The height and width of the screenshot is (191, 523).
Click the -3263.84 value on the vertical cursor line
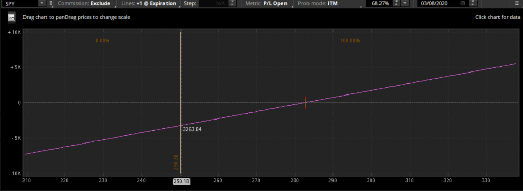192,129
